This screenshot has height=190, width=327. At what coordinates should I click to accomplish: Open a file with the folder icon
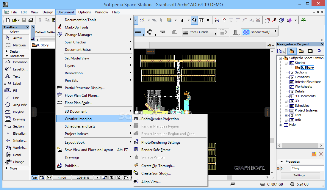15,20
